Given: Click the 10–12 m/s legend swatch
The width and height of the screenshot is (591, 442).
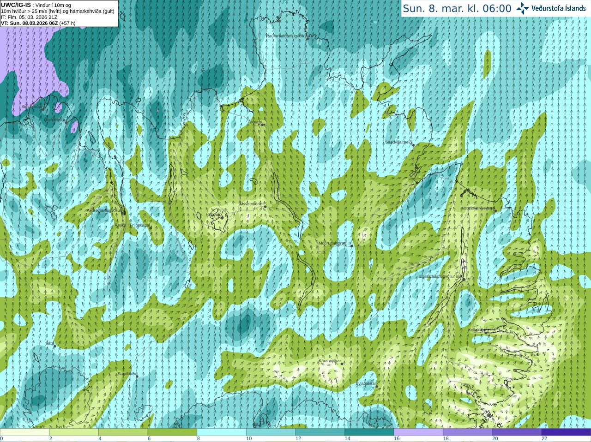Looking at the screenshot, I should (x=271, y=432).
